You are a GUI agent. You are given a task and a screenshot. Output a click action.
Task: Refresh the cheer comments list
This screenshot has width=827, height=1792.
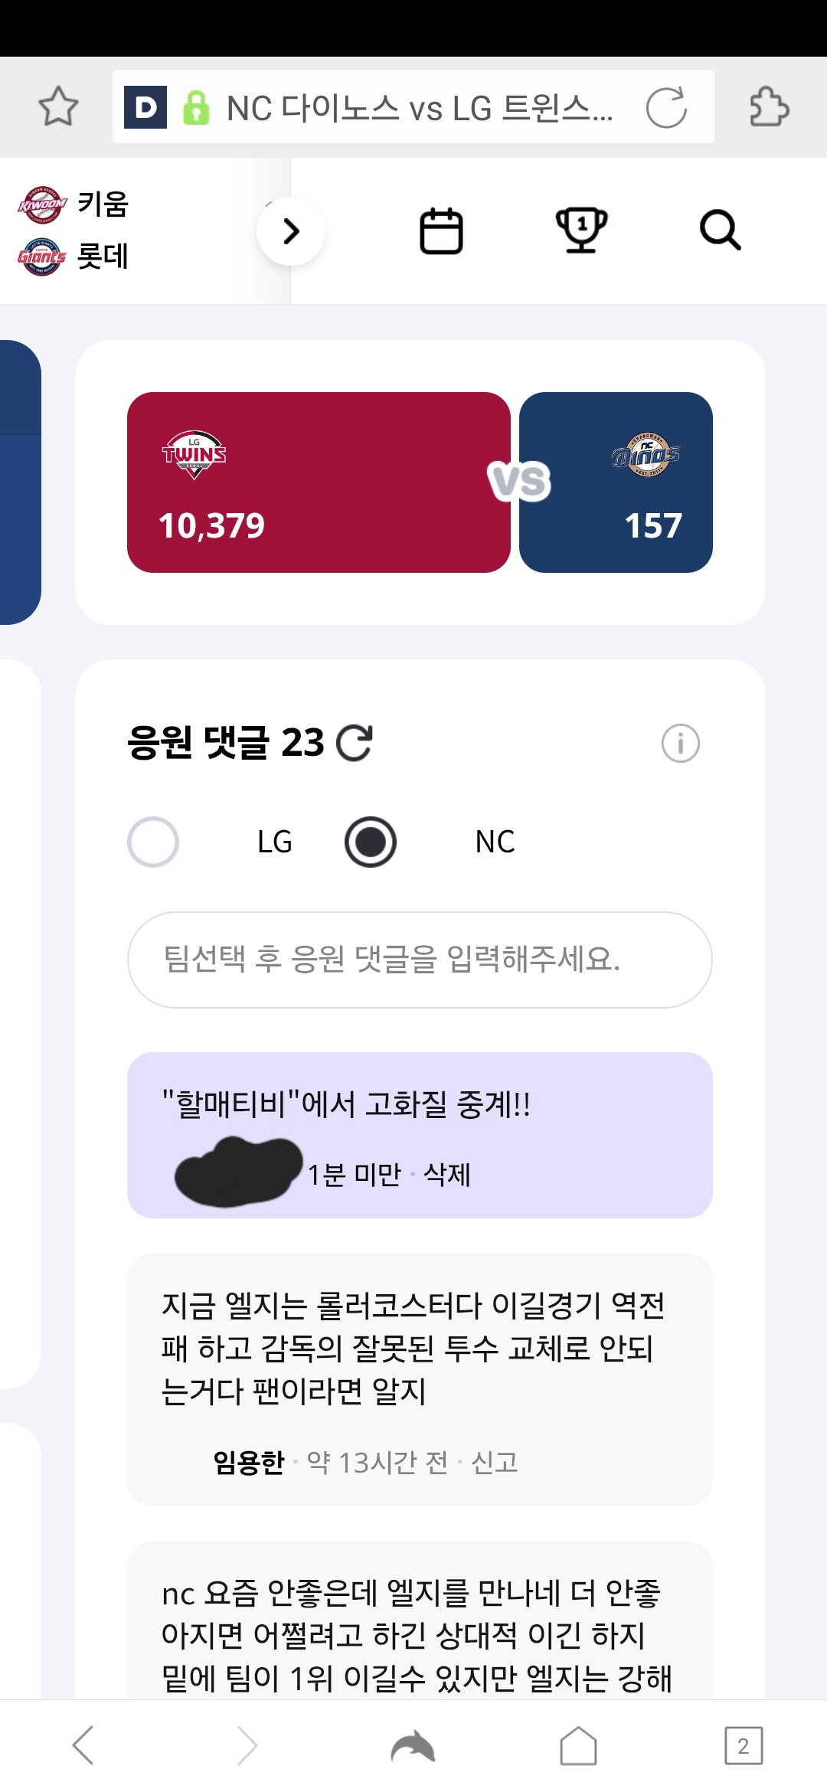(x=355, y=743)
